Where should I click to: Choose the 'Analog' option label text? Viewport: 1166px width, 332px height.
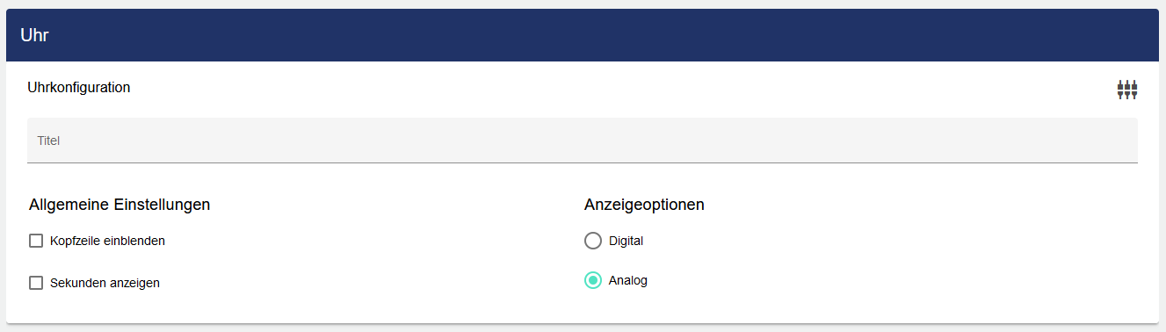pos(628,281)
